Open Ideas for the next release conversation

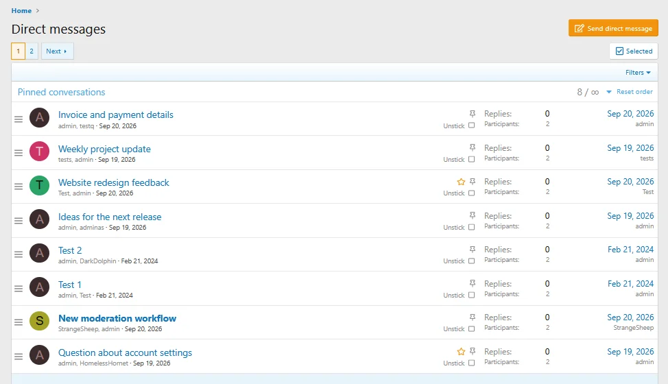point(110,217)
